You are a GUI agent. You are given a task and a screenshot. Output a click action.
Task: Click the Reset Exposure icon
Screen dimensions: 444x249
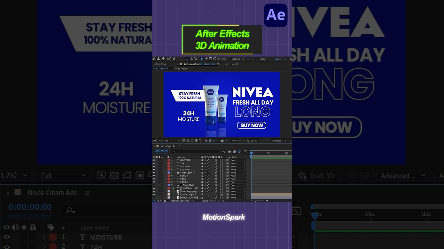[x=210, y=141]
